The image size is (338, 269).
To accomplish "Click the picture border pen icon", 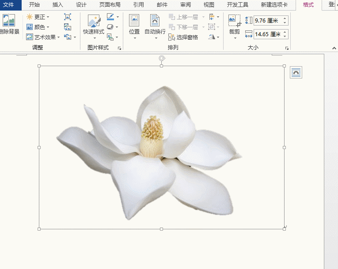I will (110, 17).
